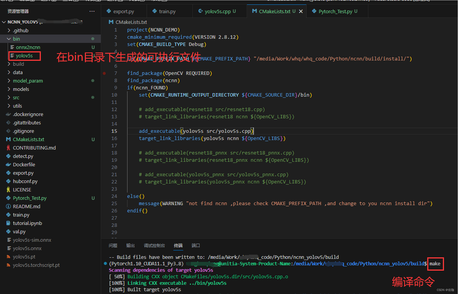
Task: Click the Python icon on Pytorch_Test.py tab
Action: click(314, 11)
